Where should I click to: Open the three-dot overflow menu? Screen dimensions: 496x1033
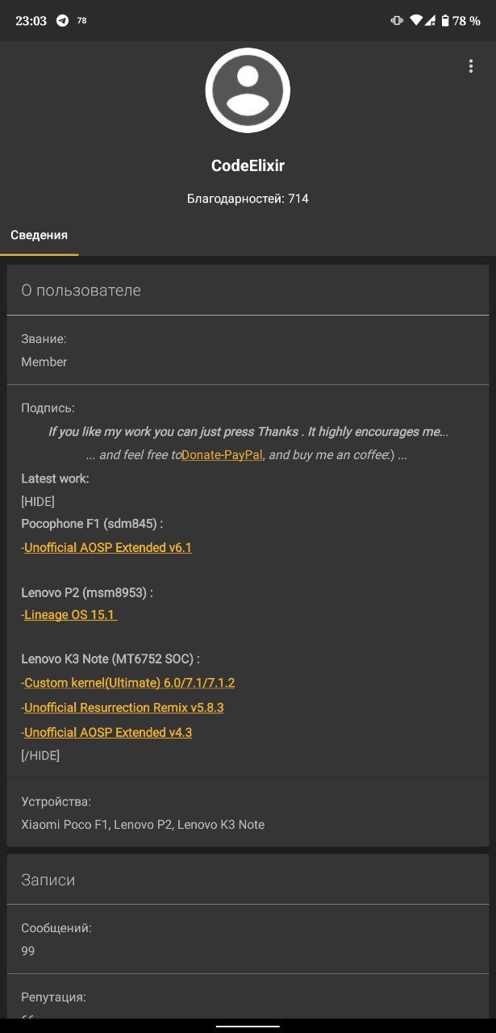(x=471, y=66)
